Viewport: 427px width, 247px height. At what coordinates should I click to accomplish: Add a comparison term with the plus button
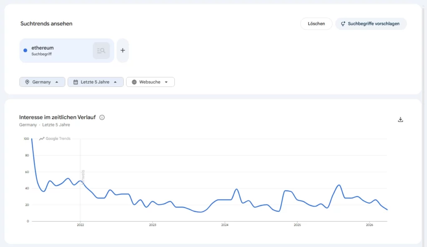(123, 50)
